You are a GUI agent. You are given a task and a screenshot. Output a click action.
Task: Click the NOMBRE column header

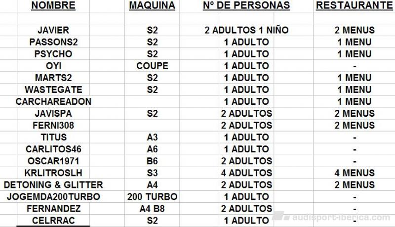pos(53,6)
